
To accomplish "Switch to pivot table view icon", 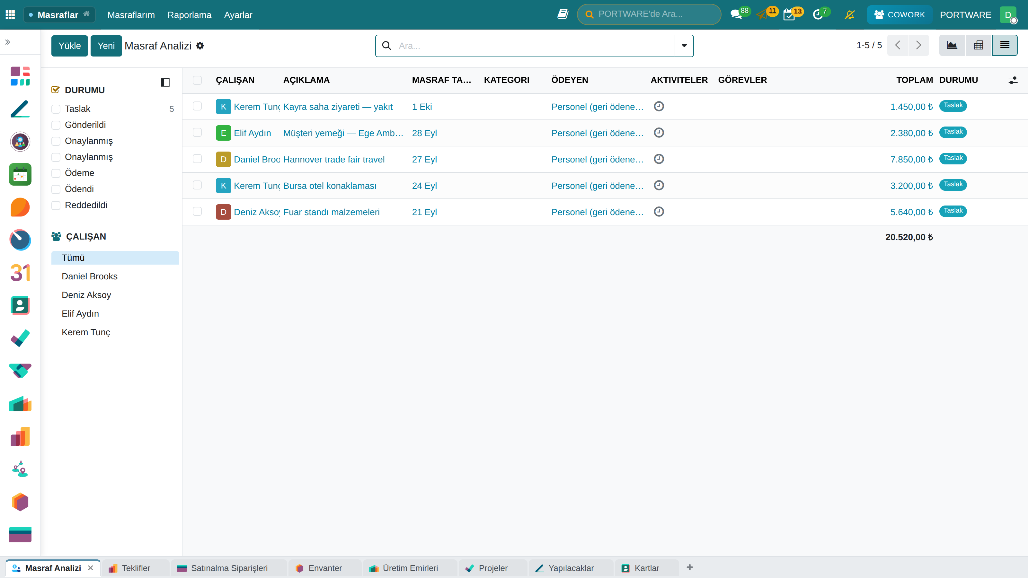I will [x=978, y=46].
